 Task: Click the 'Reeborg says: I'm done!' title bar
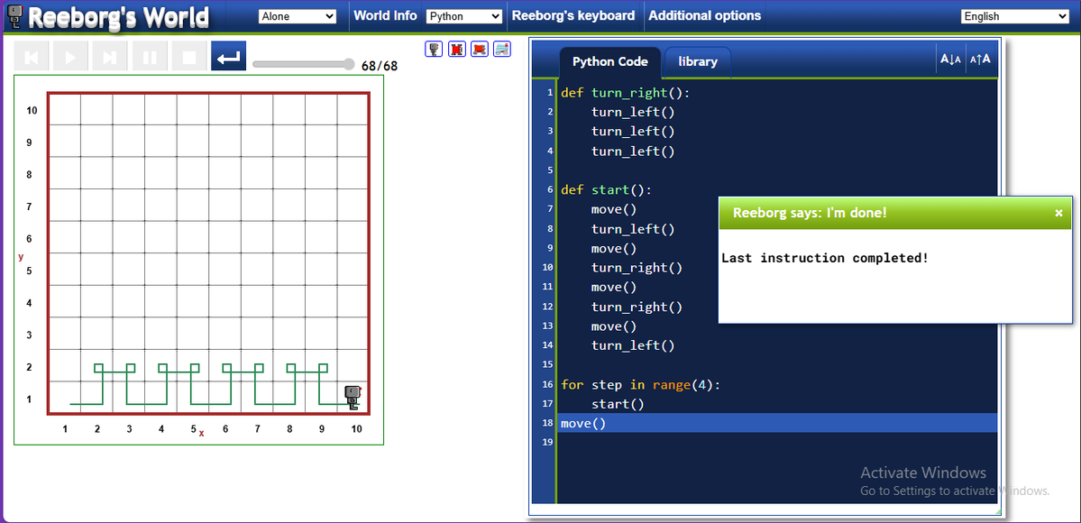click(x=895, y=213)
